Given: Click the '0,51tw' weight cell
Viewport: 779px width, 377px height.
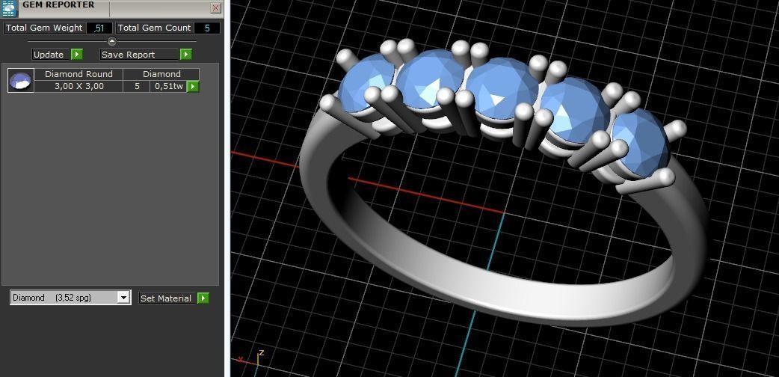Looking at the screenshot, I should [169, 86].
